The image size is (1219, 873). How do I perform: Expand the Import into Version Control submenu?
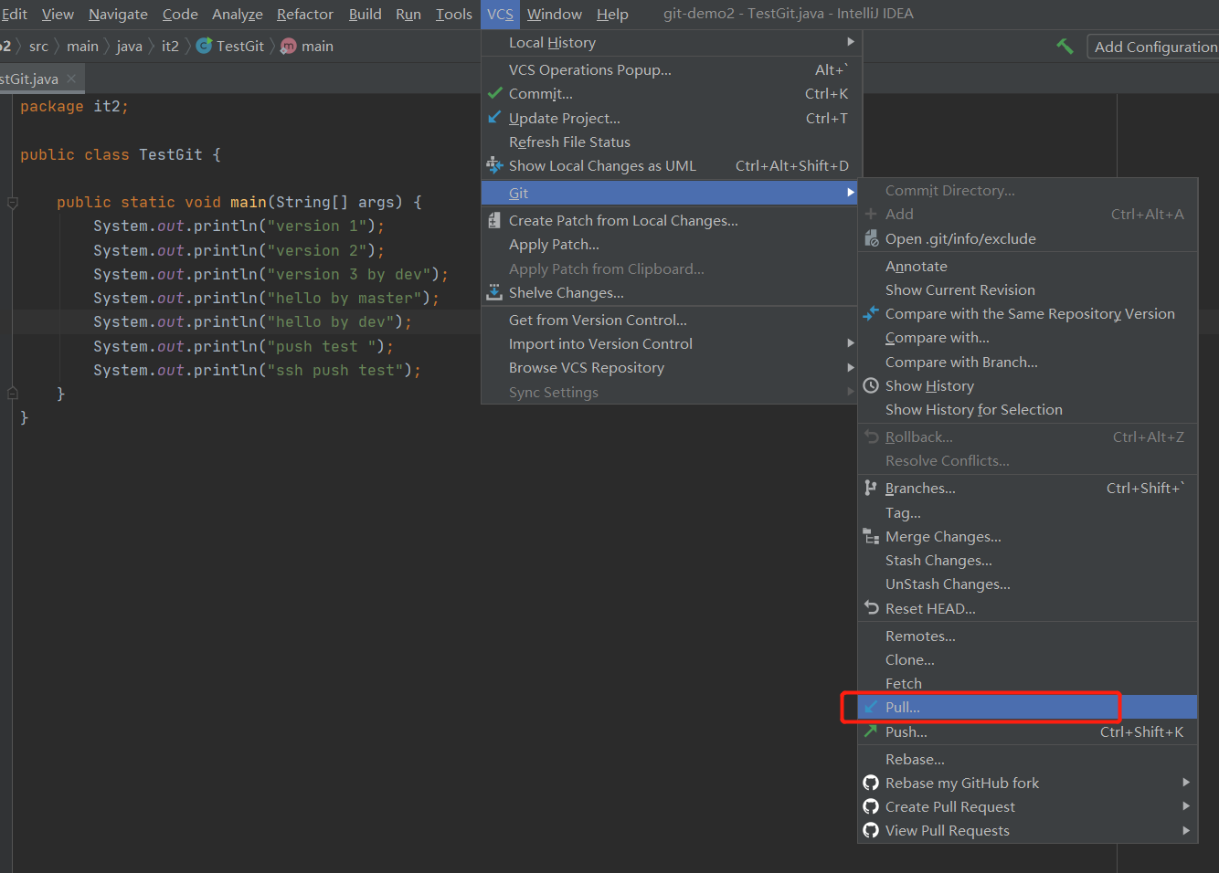click(851, 343)
